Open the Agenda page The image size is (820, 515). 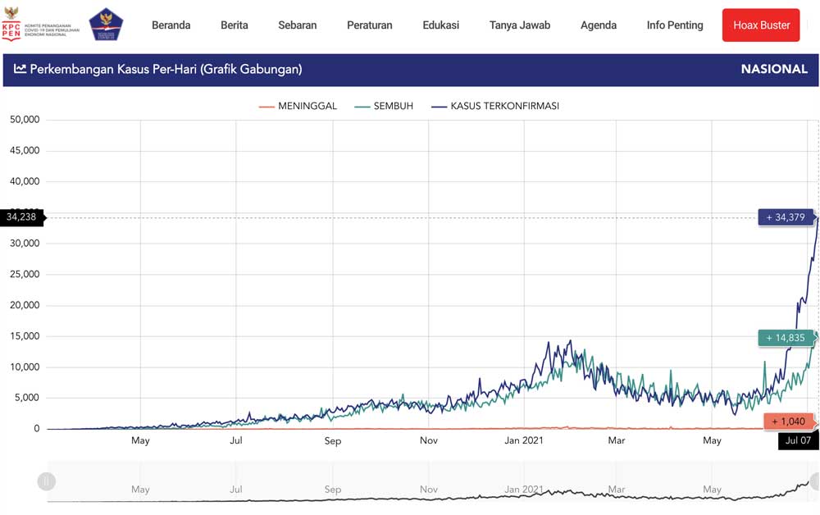[x=599, y=25]
